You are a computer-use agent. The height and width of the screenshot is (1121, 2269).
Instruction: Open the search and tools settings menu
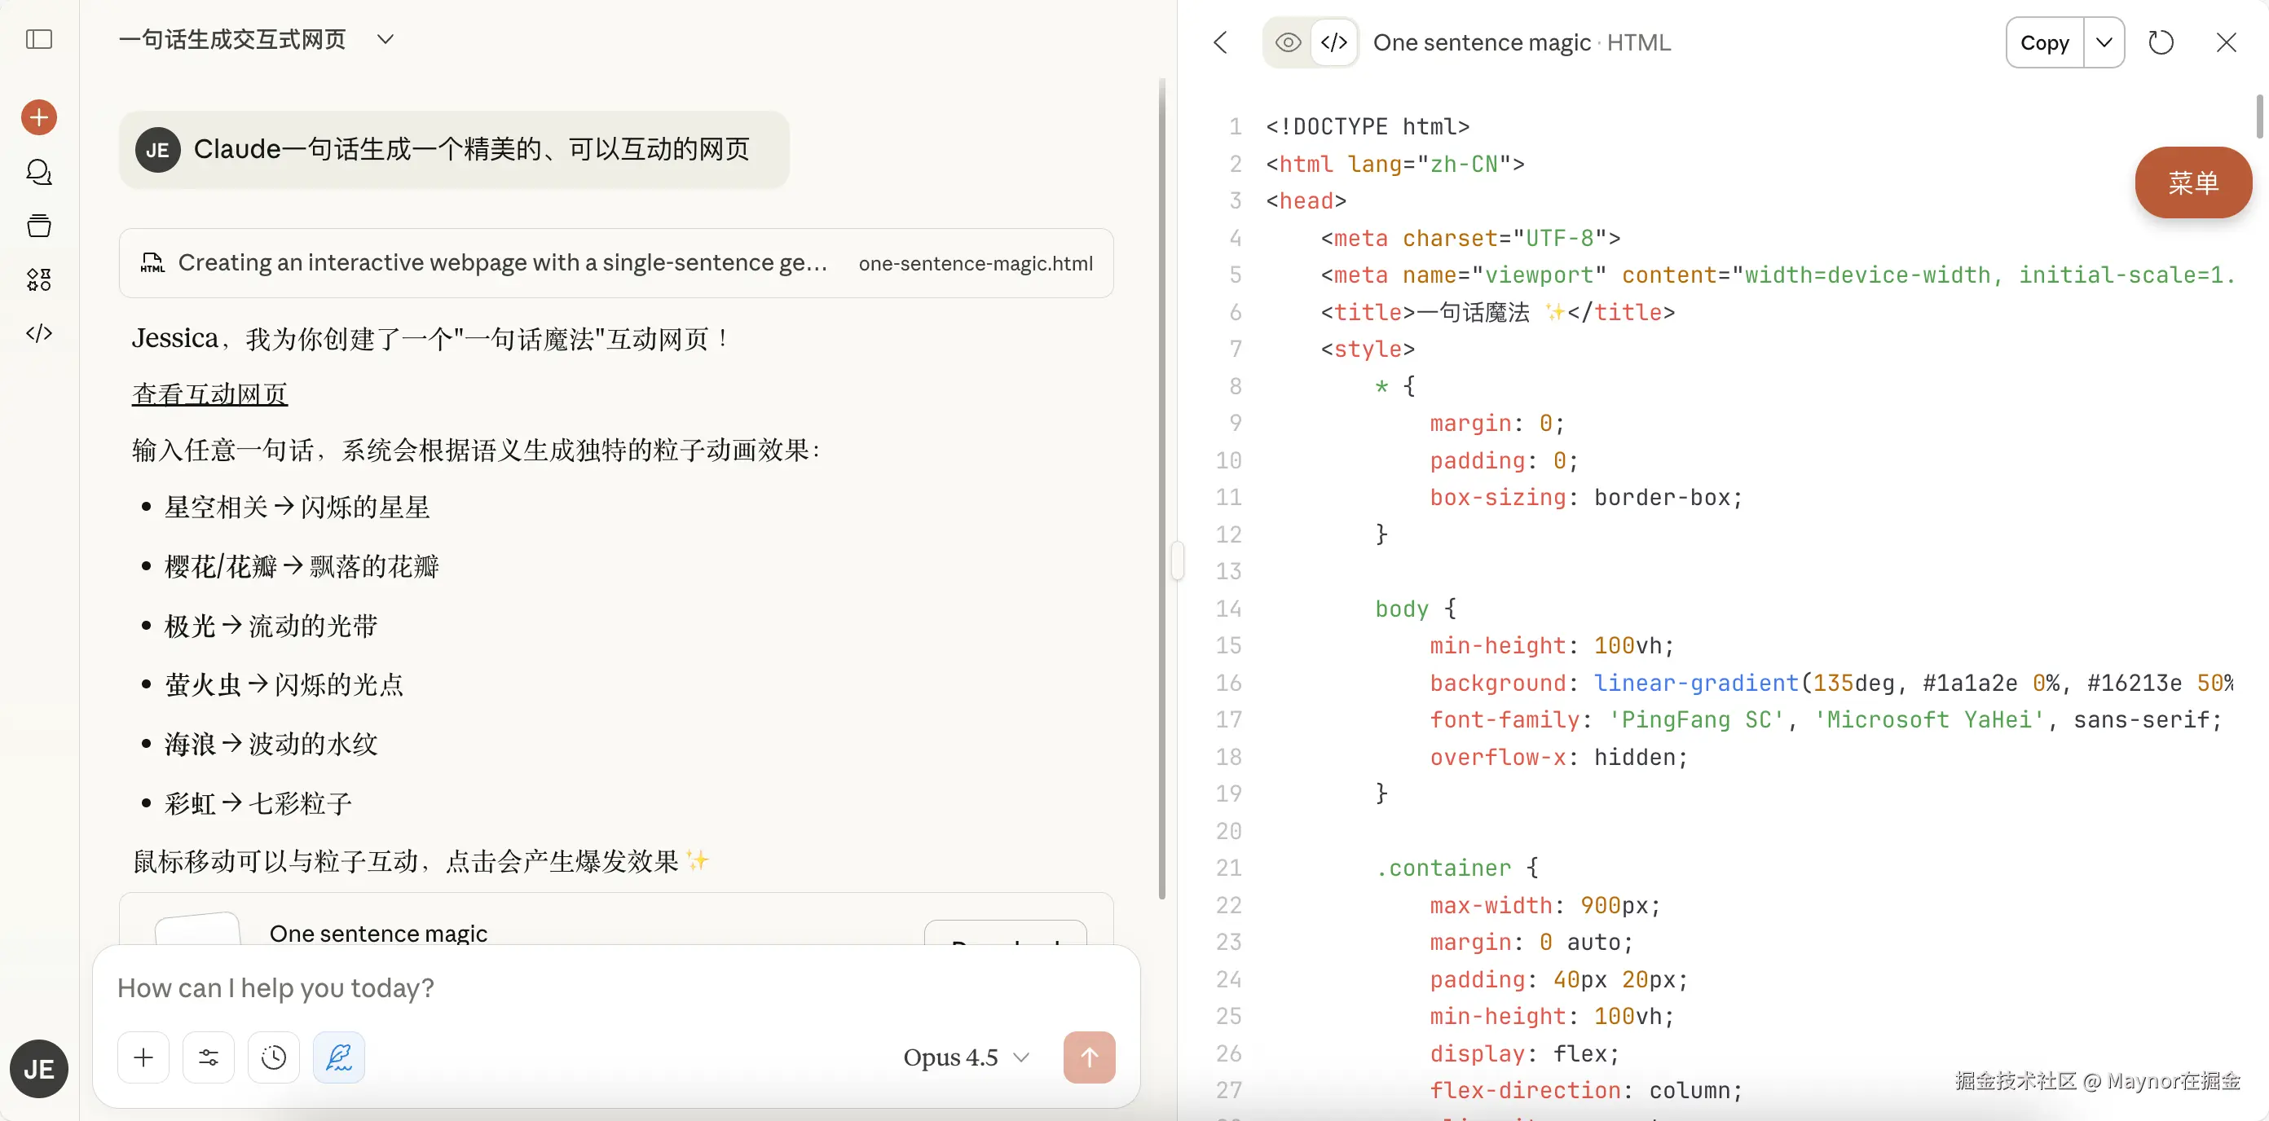coord(209,1057)
